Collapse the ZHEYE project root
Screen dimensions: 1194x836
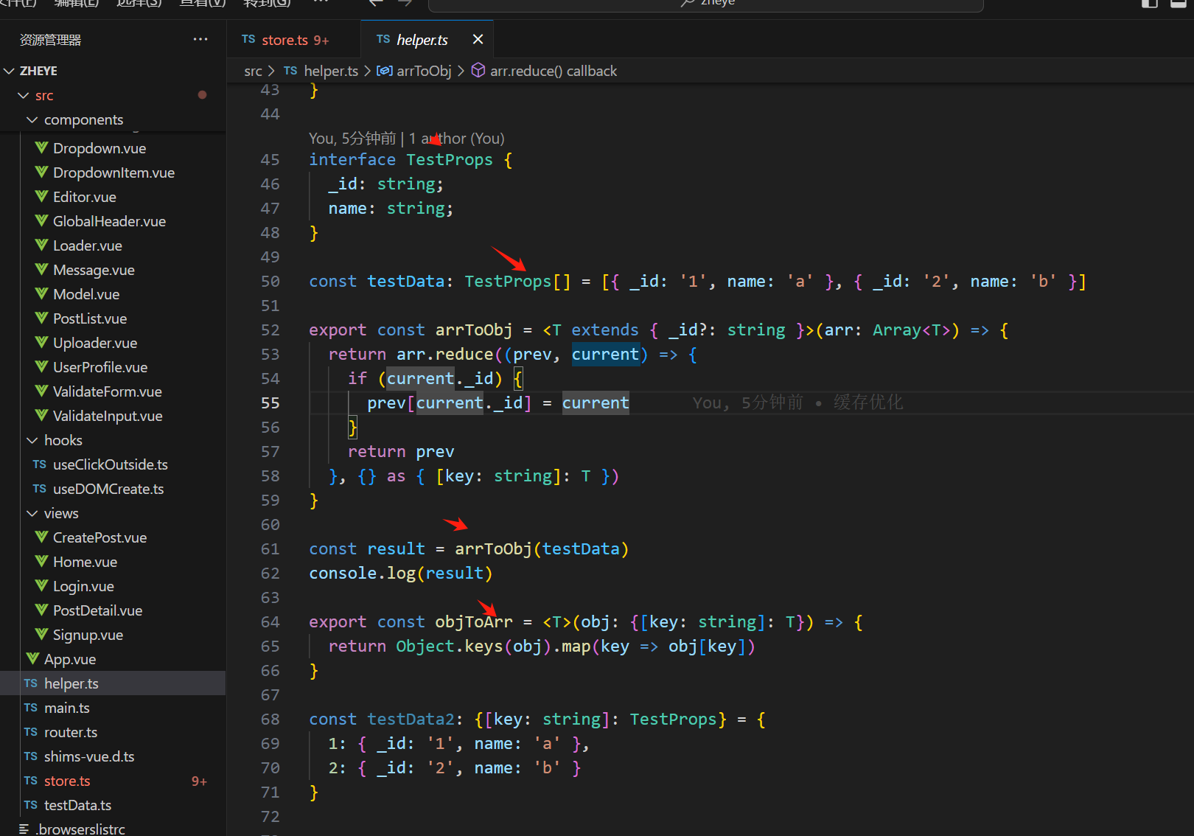10,71
